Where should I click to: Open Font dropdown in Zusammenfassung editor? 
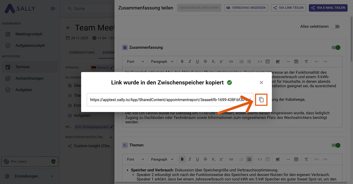coord(135,62)
